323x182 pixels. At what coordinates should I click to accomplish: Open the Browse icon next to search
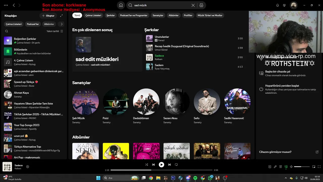coord(201,5)
